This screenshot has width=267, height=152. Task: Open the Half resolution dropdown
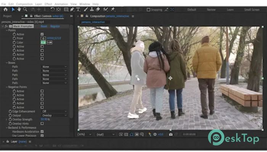tap(105, 135)
